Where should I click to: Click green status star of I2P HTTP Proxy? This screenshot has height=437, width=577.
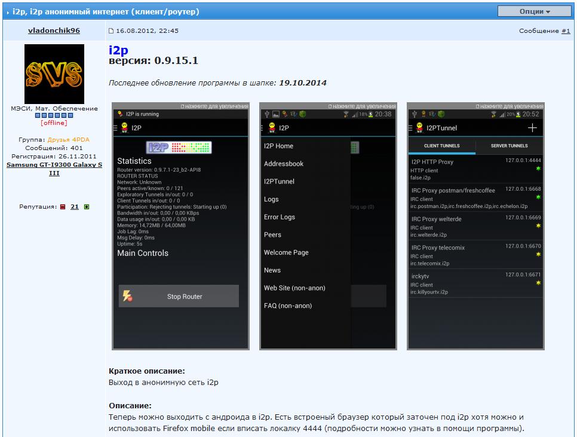538,168
